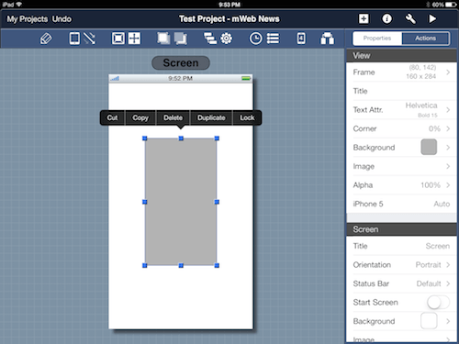
Task: Switch to the Actions tab
Action: (x=425, y=39)
